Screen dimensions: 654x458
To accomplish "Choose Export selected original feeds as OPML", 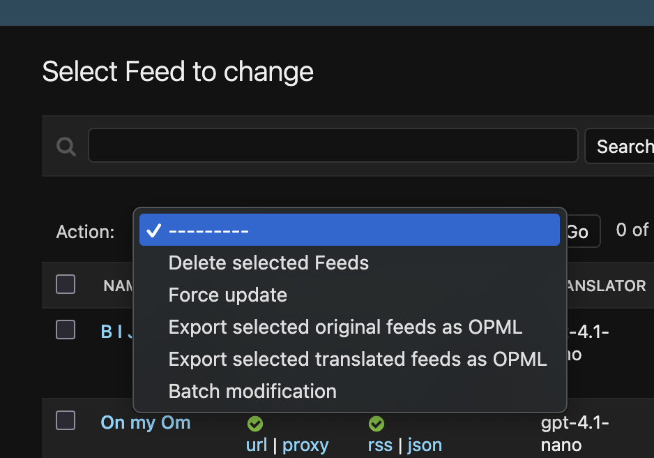I will pos(345,327).
